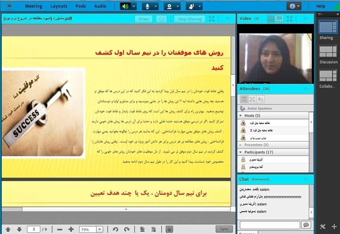The height and width of the screenshot is (234, 340).
Task: Rotate document counterclockwise
Action: [115, 229]
